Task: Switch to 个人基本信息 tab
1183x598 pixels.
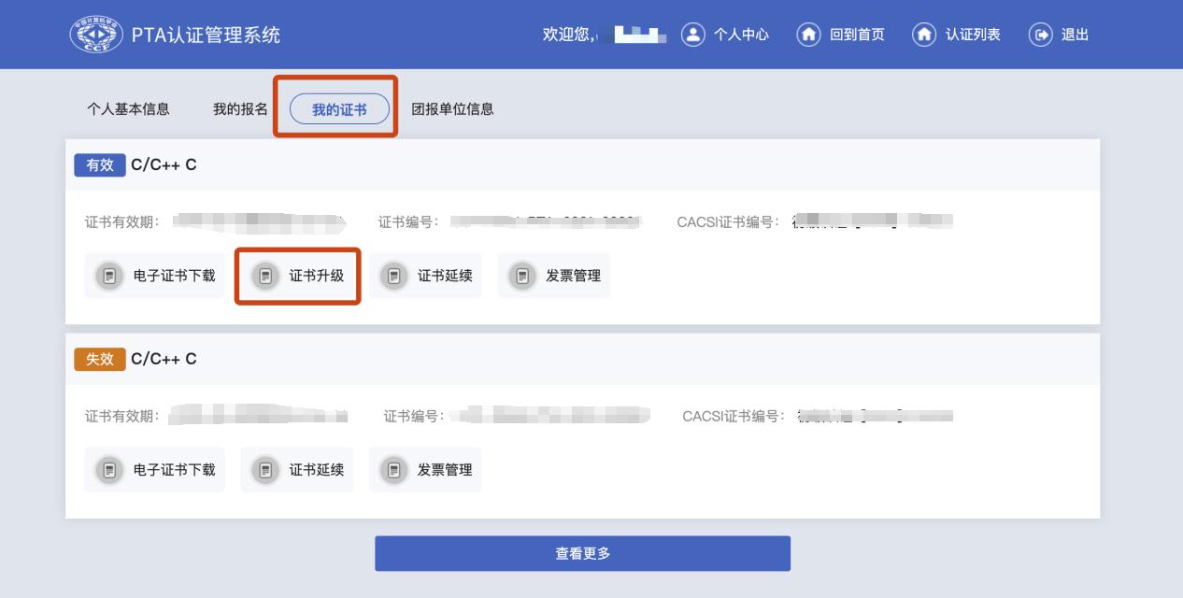Action: (x=128, y=109)
